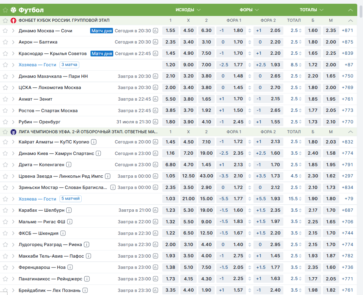Pick draw odds 3.40 for ЦСКА — Локомотив Москва
This screenshot has width=363, height=295.
(x=188, y=88)
